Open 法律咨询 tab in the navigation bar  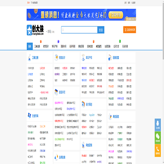click(108, 46)
